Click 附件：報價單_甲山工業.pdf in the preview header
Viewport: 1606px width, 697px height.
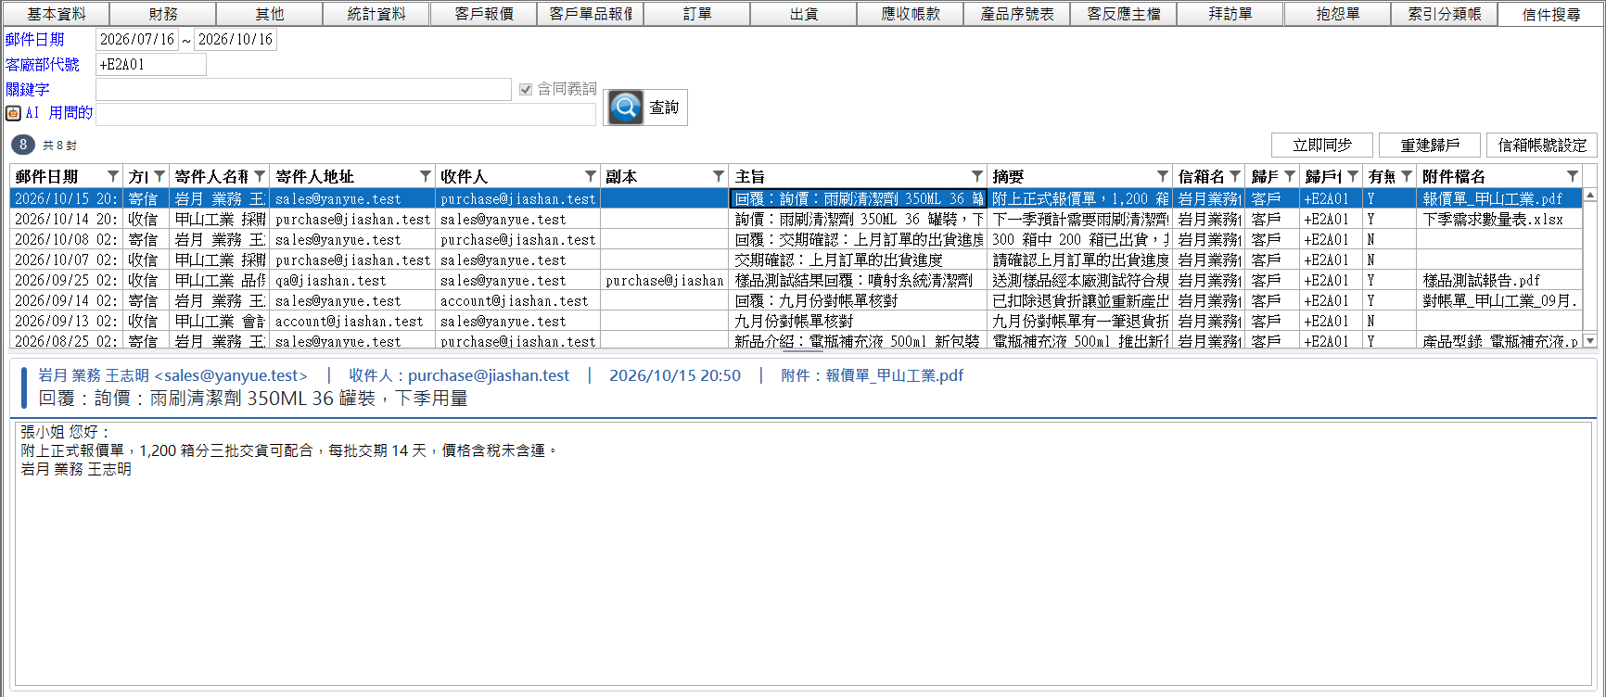pyautogui.click(x=872, y=375)
